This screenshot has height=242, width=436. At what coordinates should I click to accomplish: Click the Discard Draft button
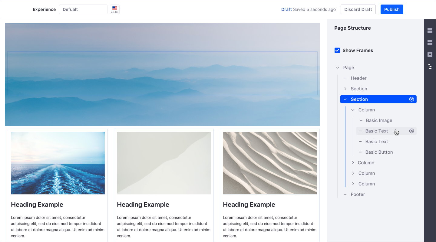click(x=358, y=9)
